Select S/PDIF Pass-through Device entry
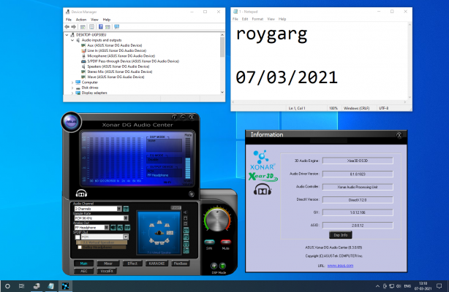The width and height of the screenshot is (449, 292). 133,61
